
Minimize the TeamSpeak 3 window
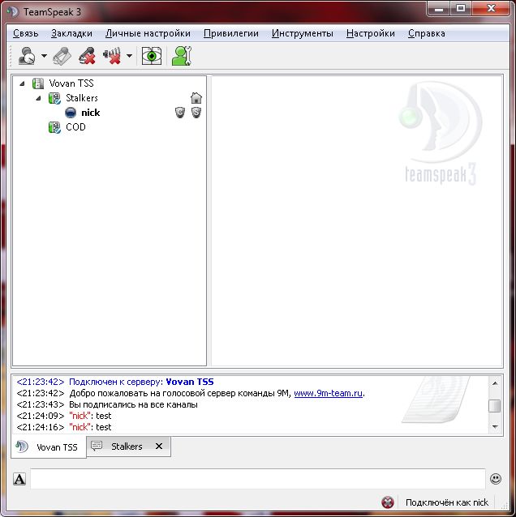pyautogui.click(x=439, y=9)
